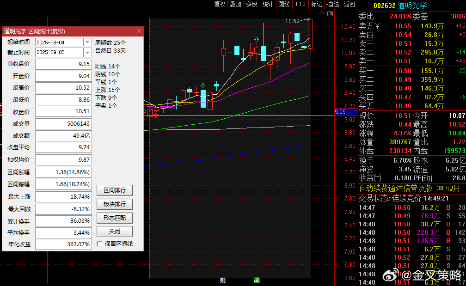Image resolution: width=466 pixels, height=286 pixels.
Task: Click the 形态匹配 button
Action: click(115, 218)
